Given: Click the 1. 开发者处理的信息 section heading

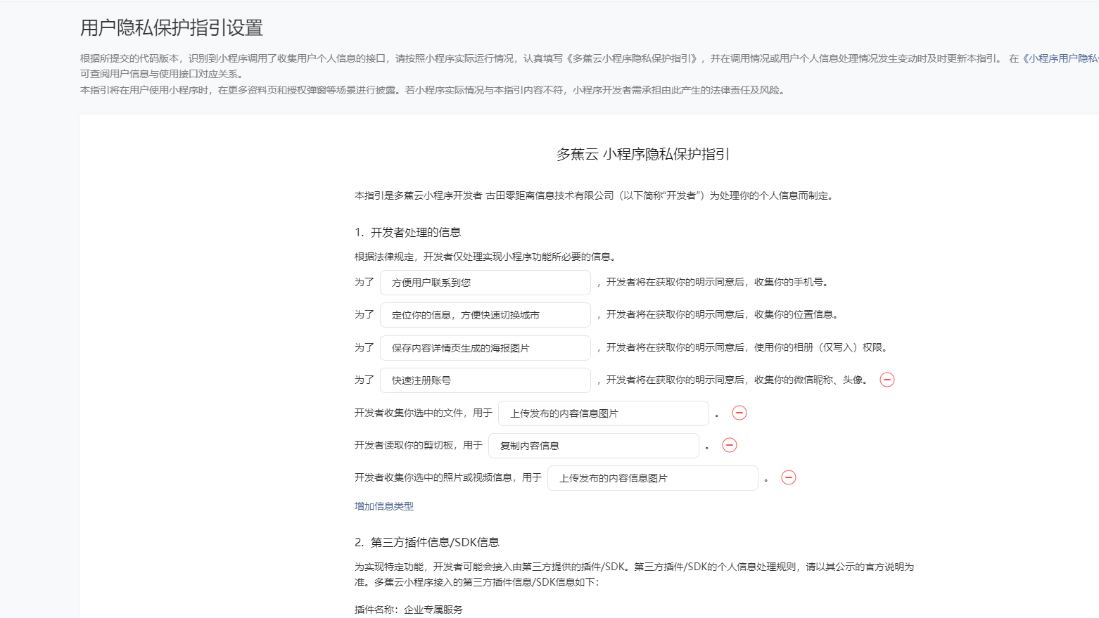Looking at the screenshot, I should (408, 233).
